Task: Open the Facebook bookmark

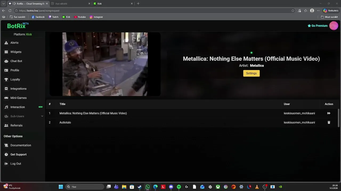Action: (x=38, y=17)
